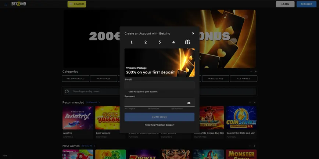
Task: Expand Recommended with the View All link
Action: tap(93, 102)
